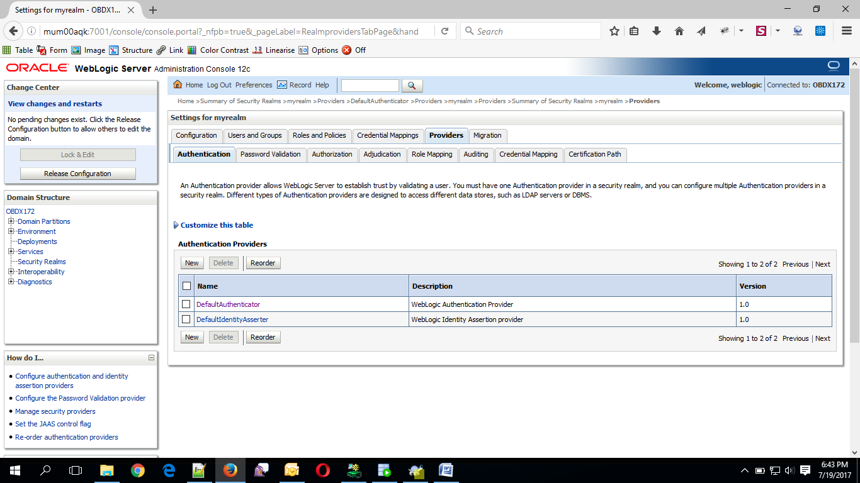Open the Firefox hamburger menu
Screen dimensions: 860x483
(x=847, y=31)
